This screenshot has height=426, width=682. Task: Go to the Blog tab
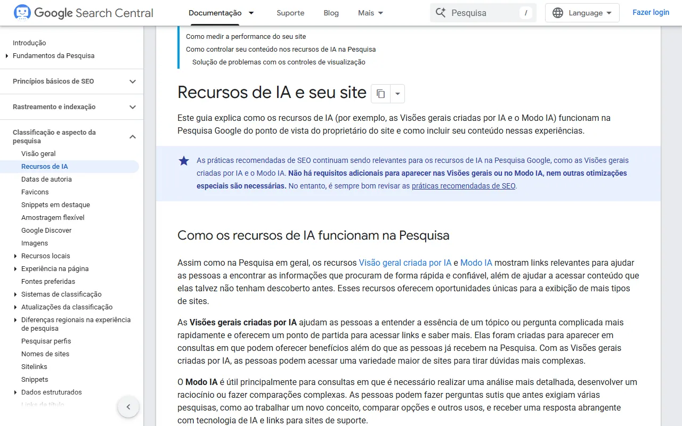[331, 13]
